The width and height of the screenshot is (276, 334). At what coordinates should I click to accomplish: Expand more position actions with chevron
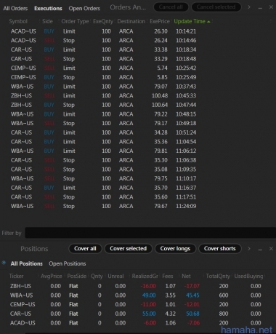pos(249,249)
